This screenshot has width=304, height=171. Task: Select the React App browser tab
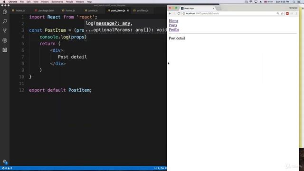pos(197,9)
